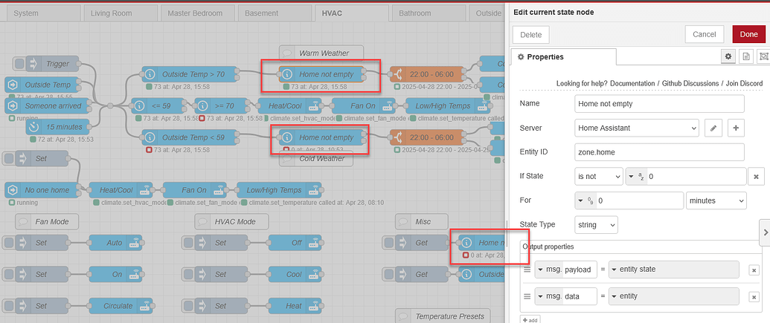Click the Cancel button
The width and height of the screenshot is (770, 323).
click(x=705, y=34)
